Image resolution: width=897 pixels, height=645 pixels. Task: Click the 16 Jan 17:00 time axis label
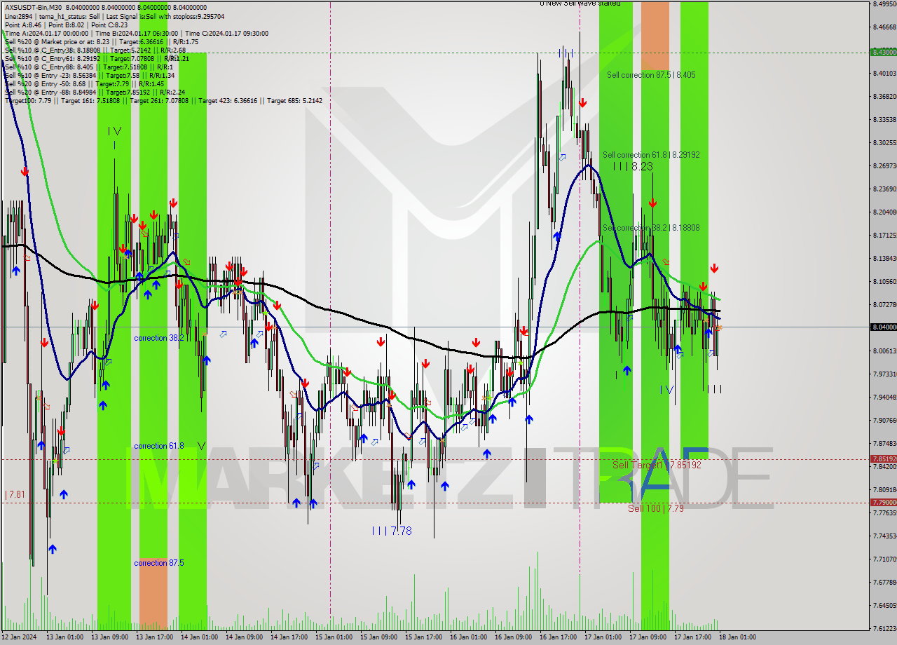click(558, 637)
